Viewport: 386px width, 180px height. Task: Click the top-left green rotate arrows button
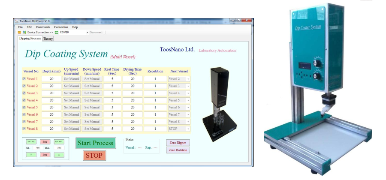[31, 141]
